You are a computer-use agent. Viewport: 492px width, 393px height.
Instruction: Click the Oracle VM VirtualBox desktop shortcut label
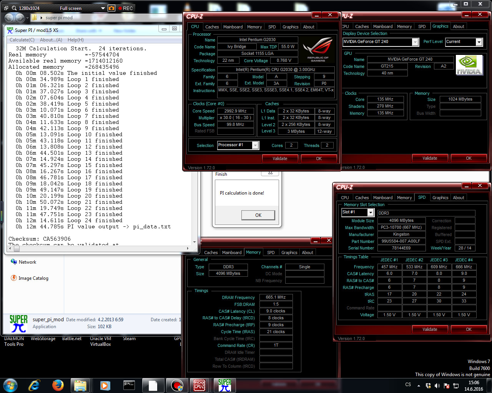click(100, 341)
